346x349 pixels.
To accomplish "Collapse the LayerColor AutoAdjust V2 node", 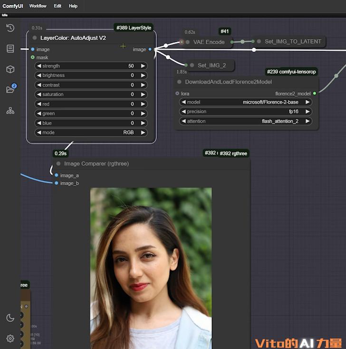I will click(x=34, y=38).
